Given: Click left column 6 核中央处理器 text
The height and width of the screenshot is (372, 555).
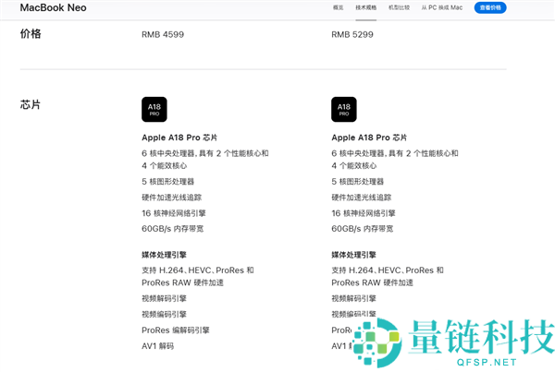Looking at the screenshot, I should click(205, 160).
